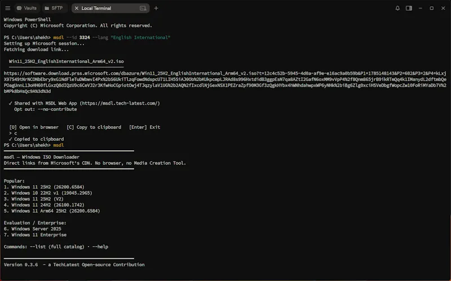Click 'Fetching download link...' line
Image resolution: width=451 pixels, height=281 pixels.
pos(36,50)
